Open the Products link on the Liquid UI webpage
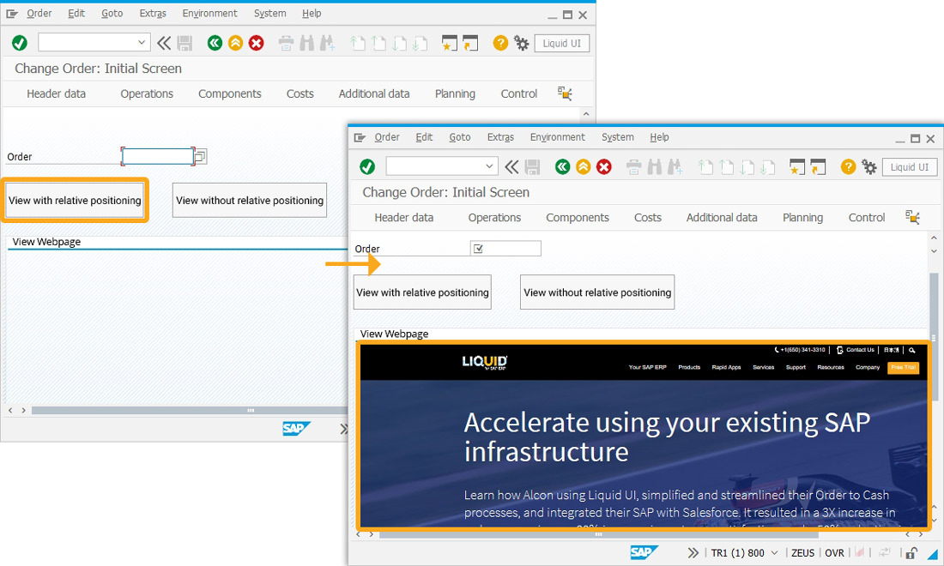This screenshot has width=944, height=566. coord(689,367)
